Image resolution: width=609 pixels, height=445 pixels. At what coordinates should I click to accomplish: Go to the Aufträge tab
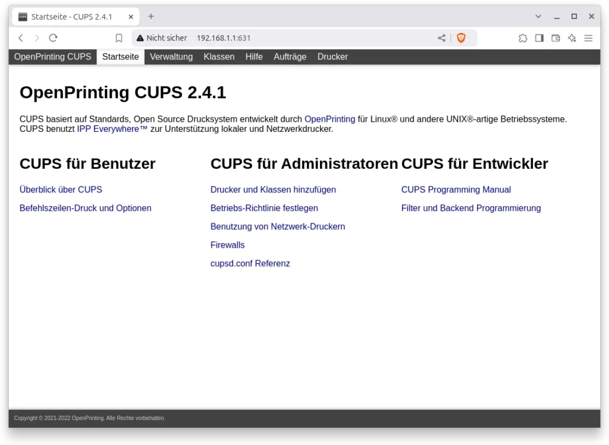290,57
